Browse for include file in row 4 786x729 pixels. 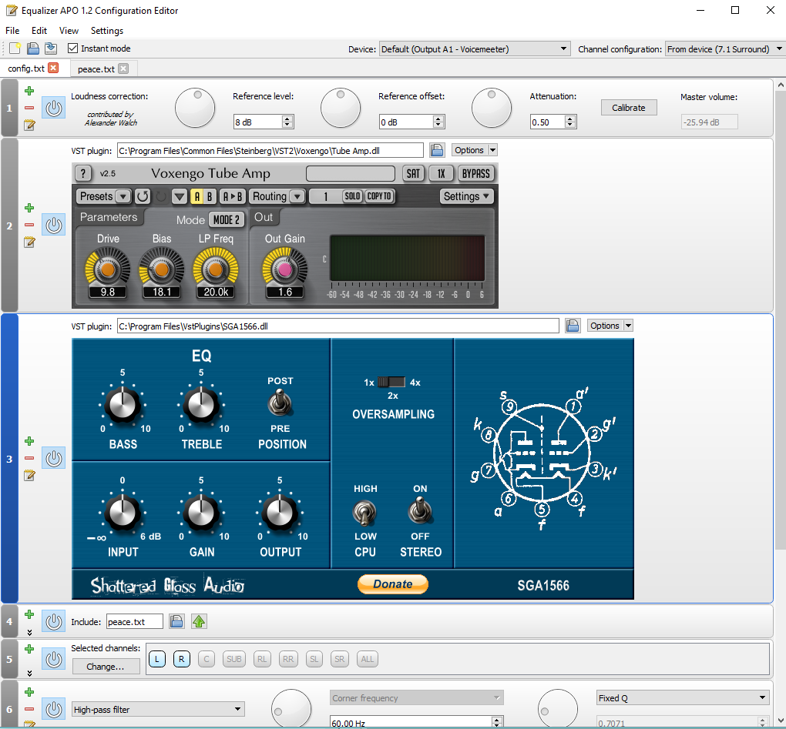click(176, 621)
